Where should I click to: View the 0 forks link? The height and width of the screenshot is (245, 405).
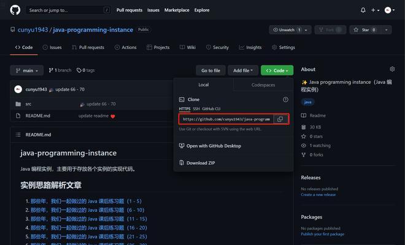312,155
